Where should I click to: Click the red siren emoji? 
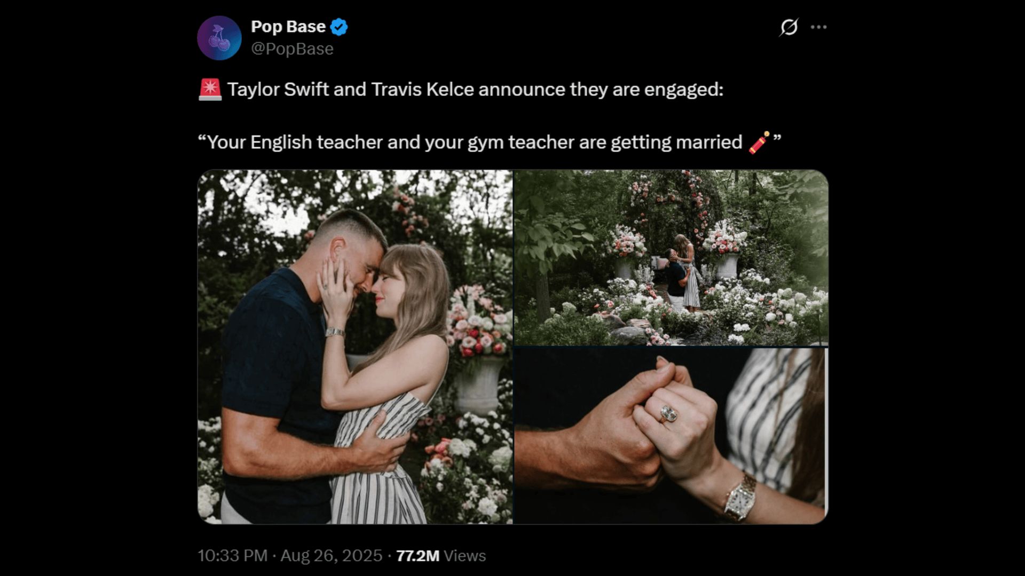point(210,90)
